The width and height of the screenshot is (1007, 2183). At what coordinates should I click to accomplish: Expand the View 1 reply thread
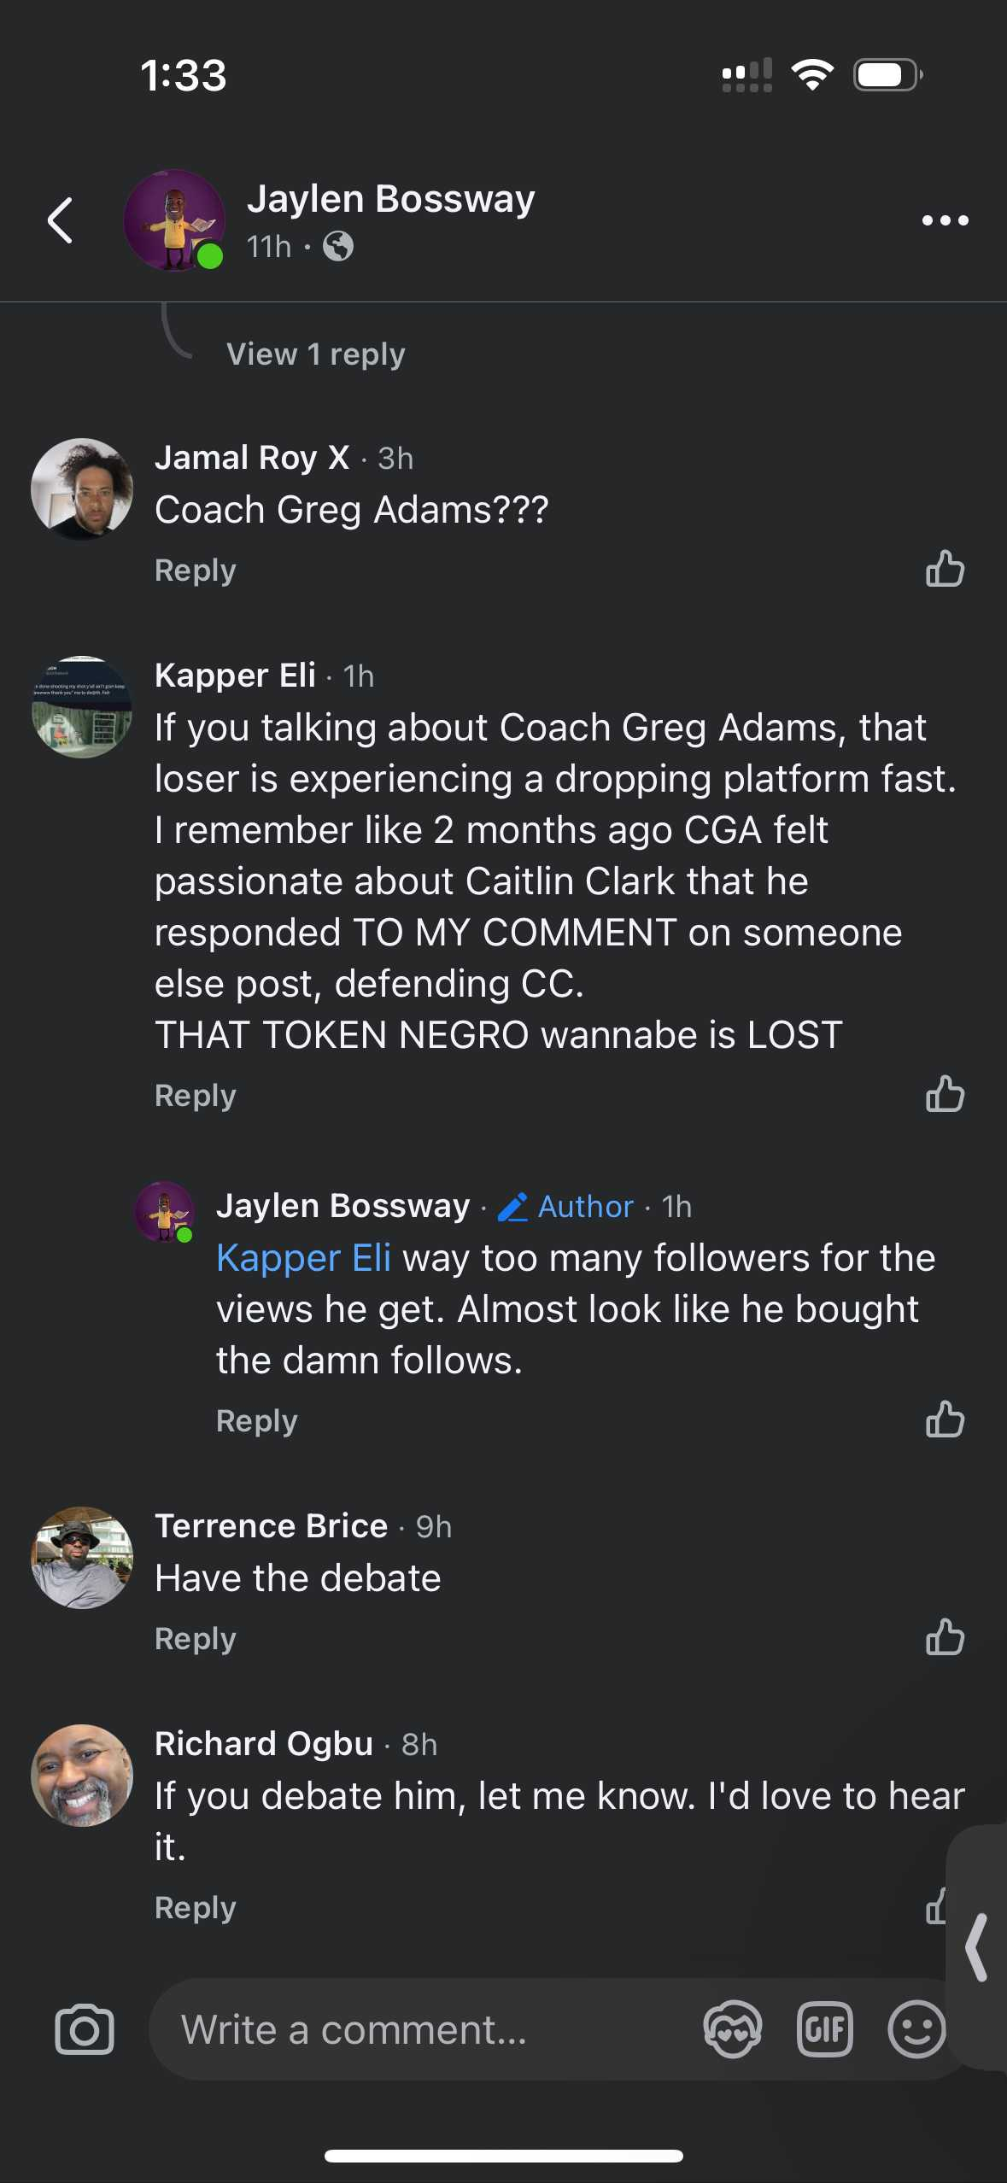tap(315, 354)
